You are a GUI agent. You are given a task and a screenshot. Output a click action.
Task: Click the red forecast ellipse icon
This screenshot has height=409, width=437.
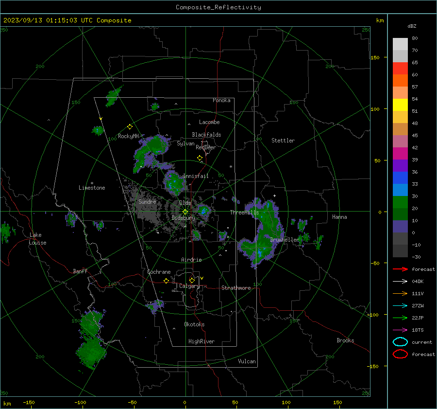(x=400, y=354)
